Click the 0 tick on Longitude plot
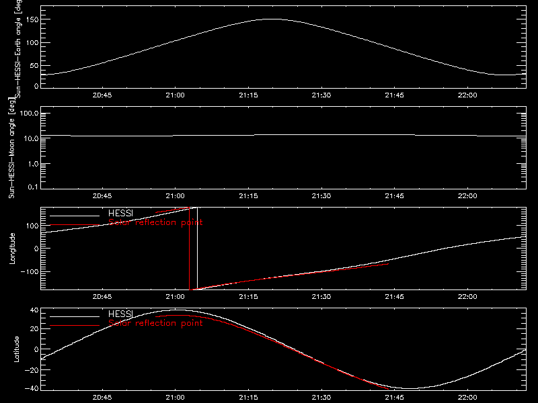The image size is (538, 403). click(36, 249)
